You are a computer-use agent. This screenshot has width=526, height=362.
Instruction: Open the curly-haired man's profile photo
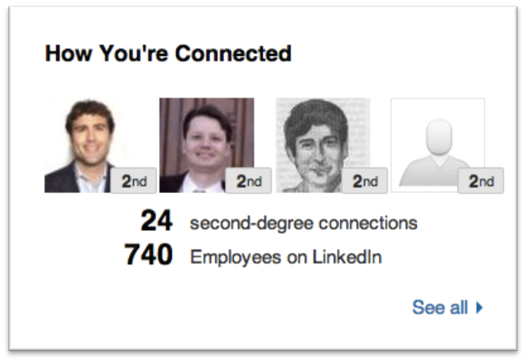pos(82,140)
